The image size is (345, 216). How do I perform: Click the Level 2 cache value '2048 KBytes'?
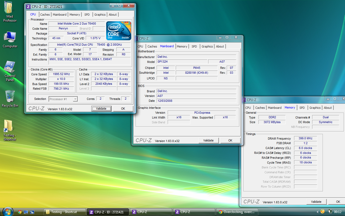point(104,84)
